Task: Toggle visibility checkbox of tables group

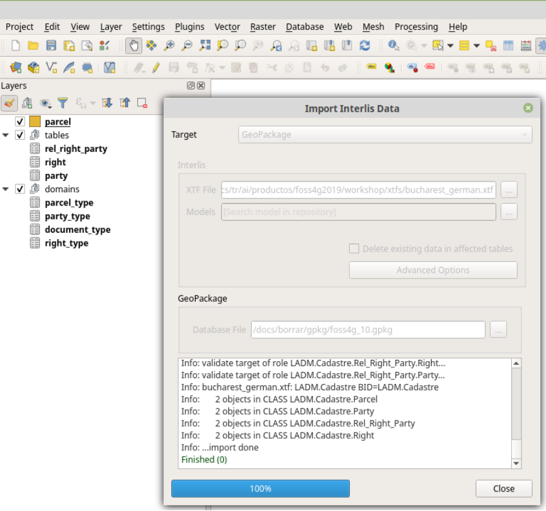Action: pyautogui.click(x=20, y=135)
